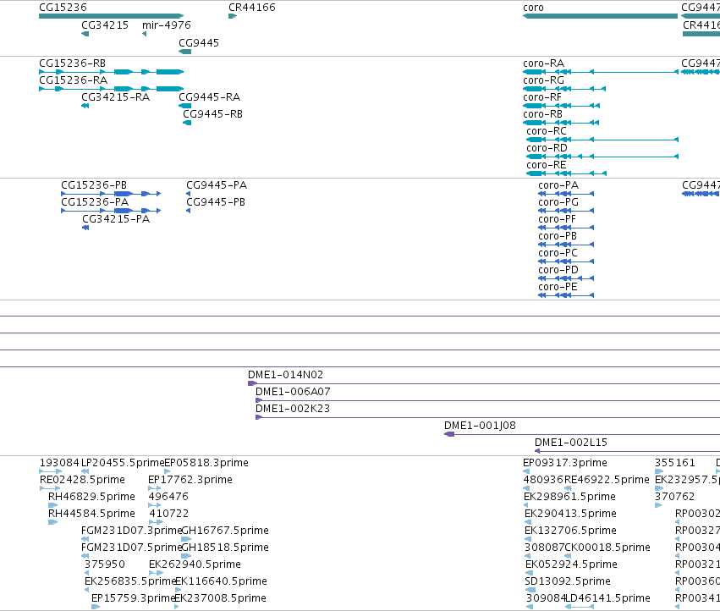Click protein coro-PG label

pos(558,202)
